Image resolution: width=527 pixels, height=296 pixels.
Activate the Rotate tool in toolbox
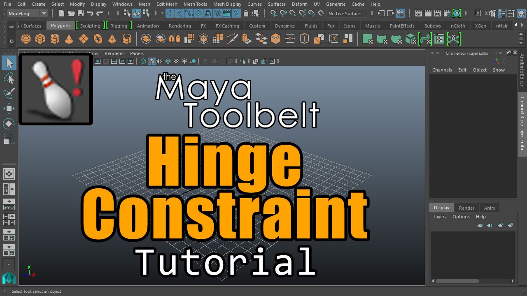point(9,124)
